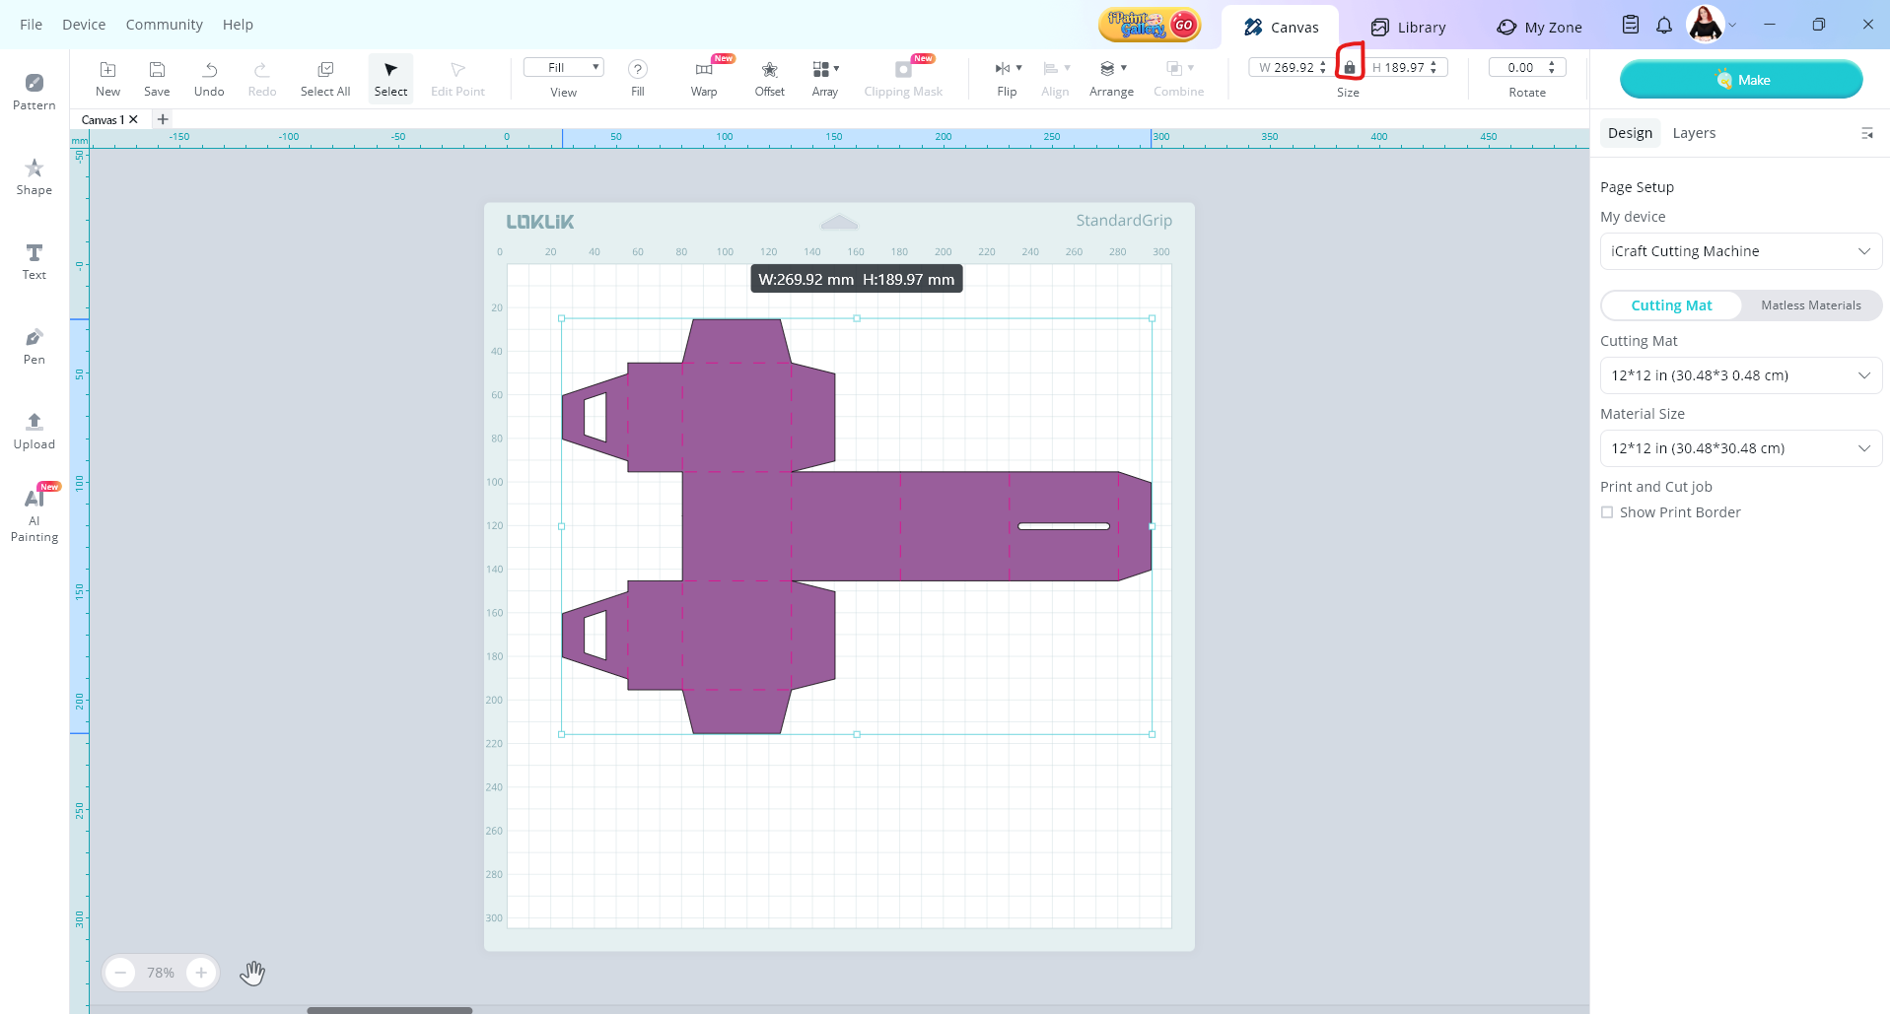Click the zoom in plus button
This screenshot has height=1014, width=1890.
[x=201, y=973]
